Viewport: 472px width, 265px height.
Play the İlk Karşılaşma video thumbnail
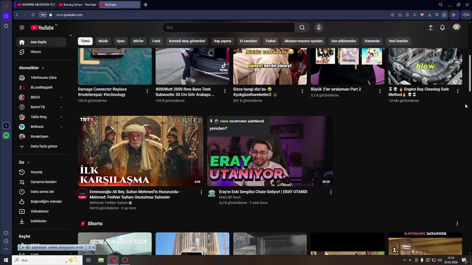[140, 151]
